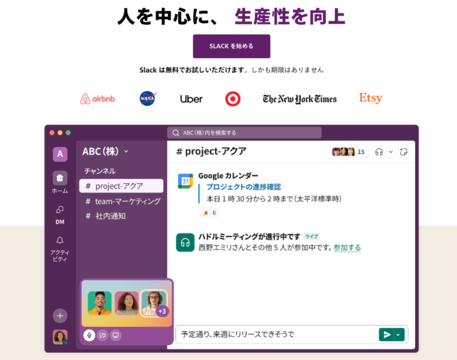Click the Home icon in Slack sidebar
This screenshot has height=360, width=457.
[60, 178]
